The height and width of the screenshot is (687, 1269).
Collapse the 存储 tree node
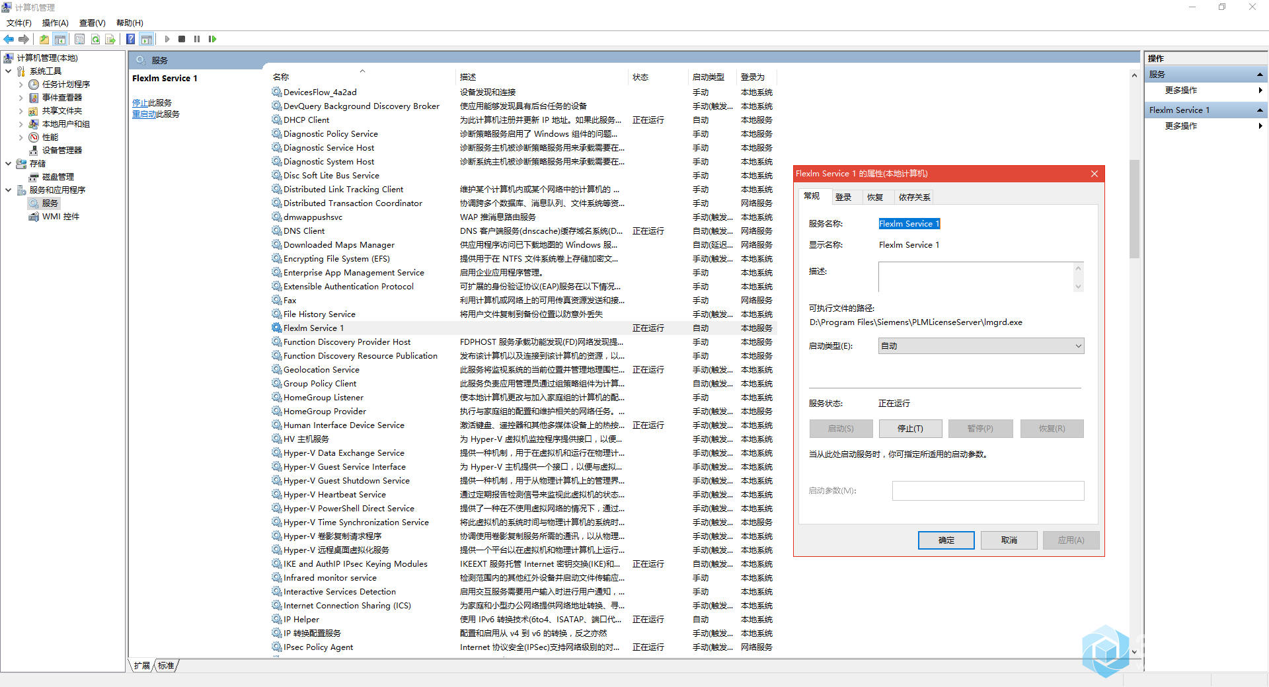click(8, 164)
